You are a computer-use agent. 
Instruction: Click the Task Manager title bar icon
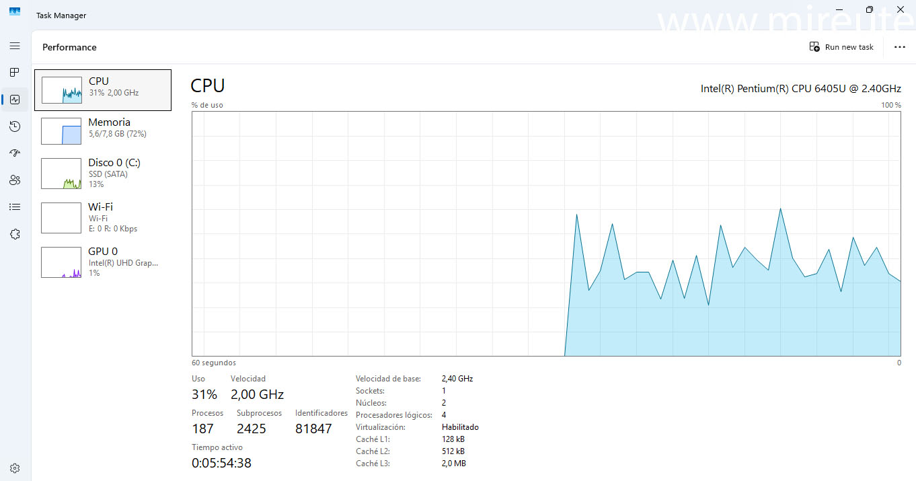coord(15,11)
